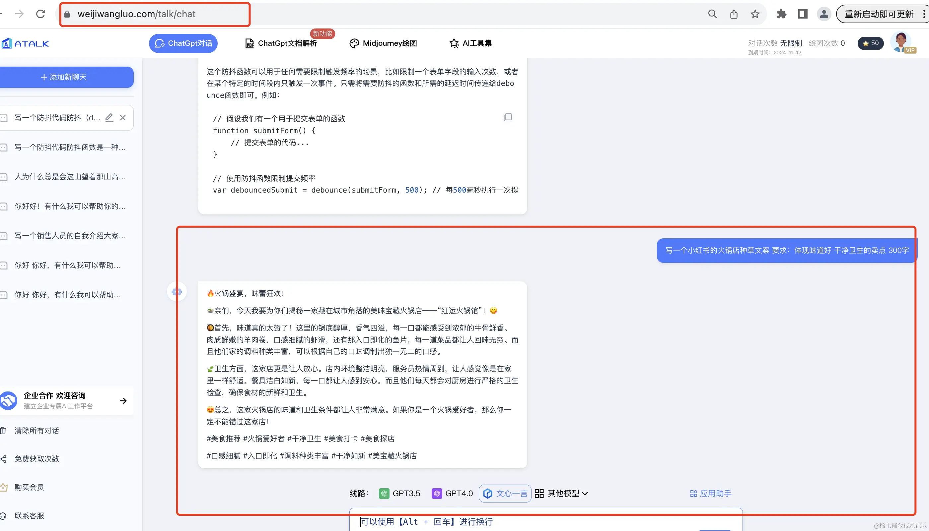
Task: Click 应用助手 link
Action: (x=710, y=494)
